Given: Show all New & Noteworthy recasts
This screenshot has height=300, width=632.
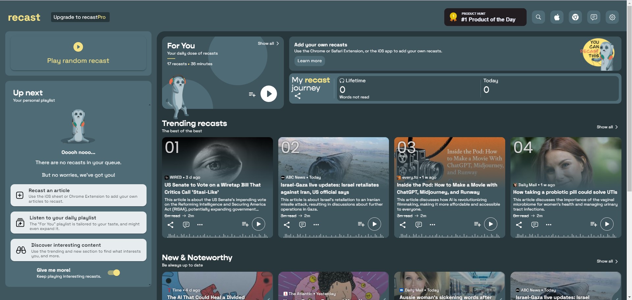Looking at the screenshot, I should click(x=607, y=261).
